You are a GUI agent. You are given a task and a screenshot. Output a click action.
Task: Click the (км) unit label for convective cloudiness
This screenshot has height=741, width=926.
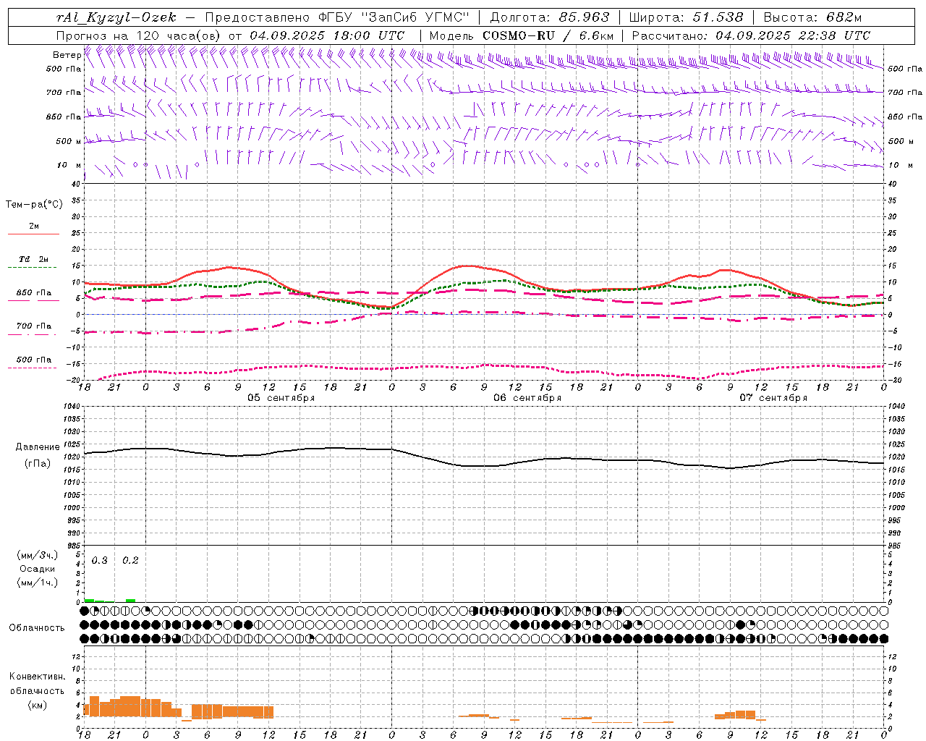point(37,705)
